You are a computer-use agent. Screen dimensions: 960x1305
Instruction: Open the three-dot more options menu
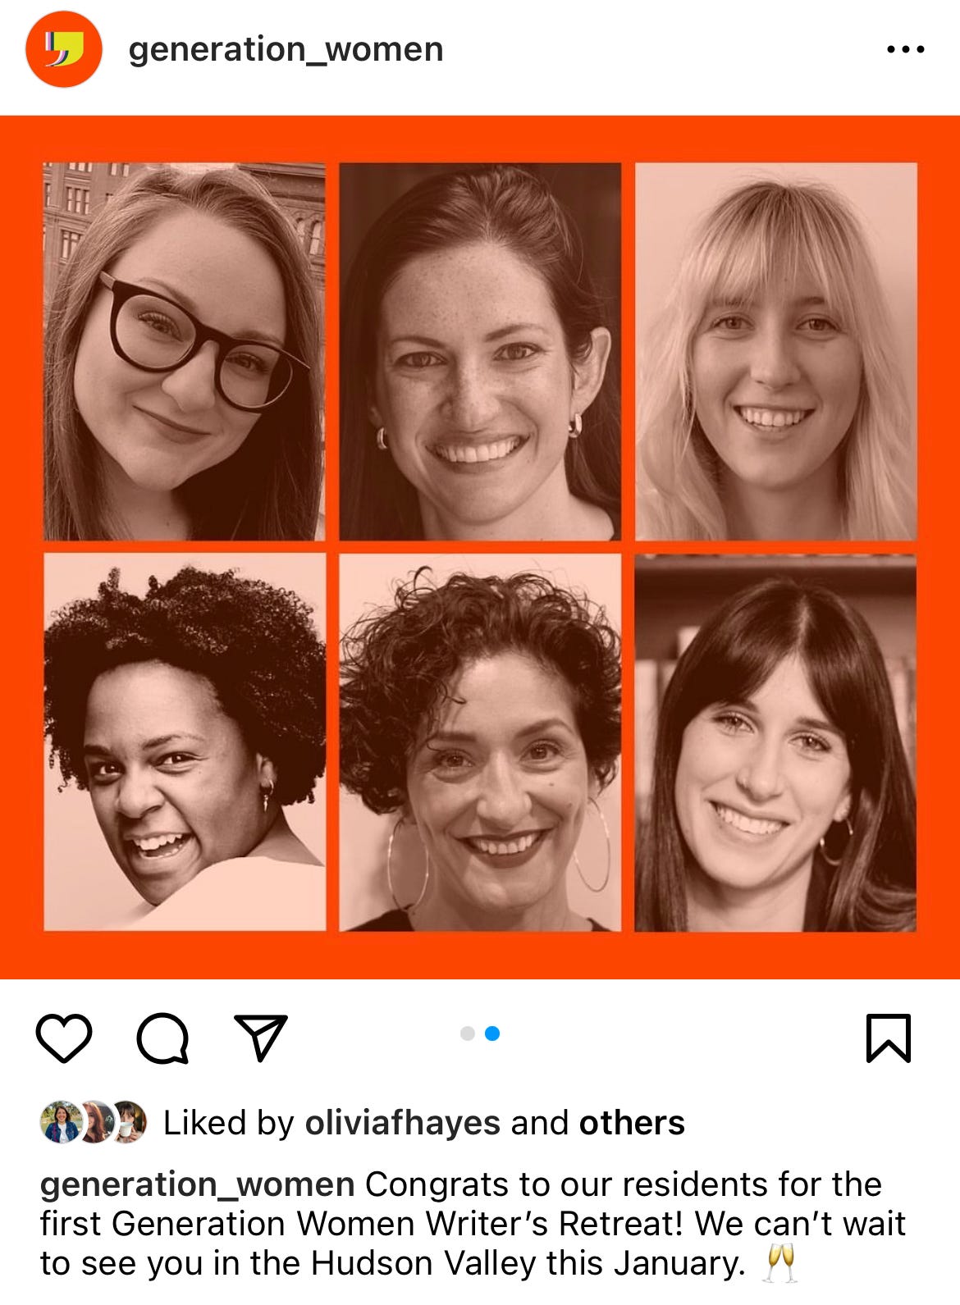(x=906, y=50)
